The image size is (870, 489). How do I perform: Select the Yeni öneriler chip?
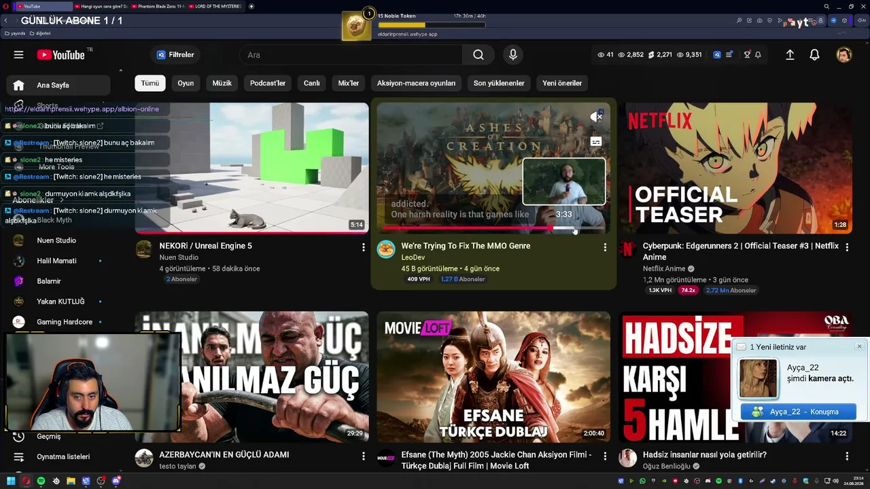562,83
